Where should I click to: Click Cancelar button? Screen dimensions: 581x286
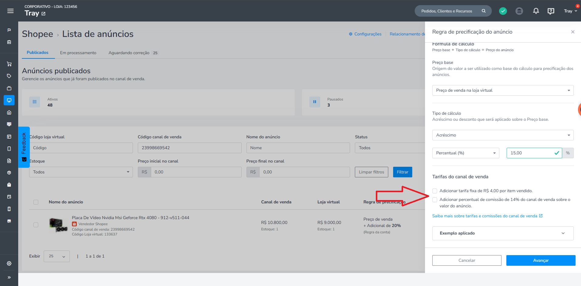pyautogui.click(x=467, y=260)
